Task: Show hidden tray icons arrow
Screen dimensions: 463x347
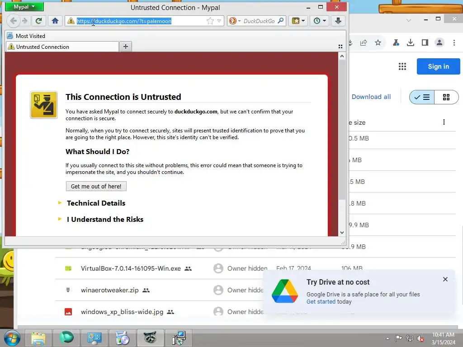Action: click(x=387, y=338)
